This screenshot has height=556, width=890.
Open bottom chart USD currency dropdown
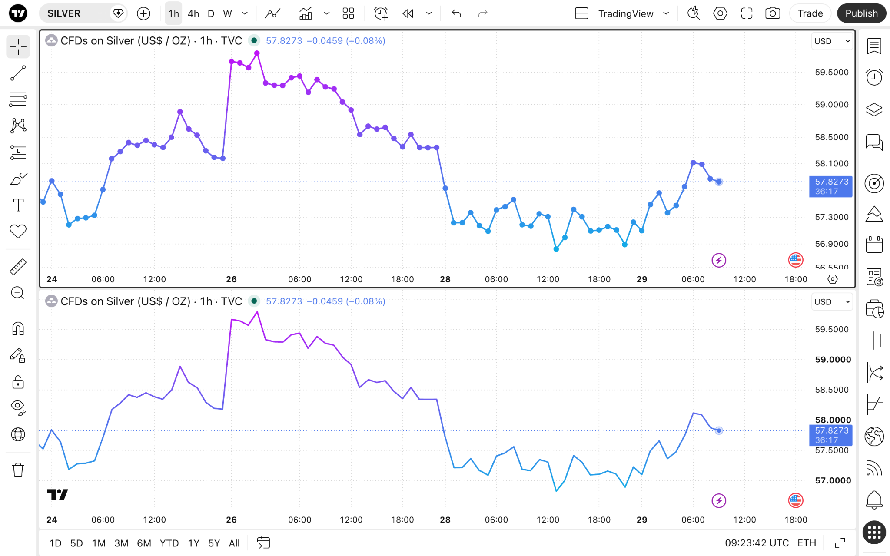[832, 302]
